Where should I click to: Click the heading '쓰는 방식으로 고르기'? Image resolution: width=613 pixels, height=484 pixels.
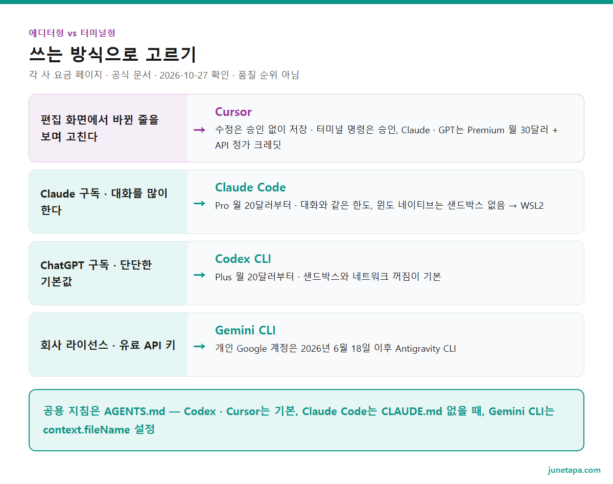coord(113,54)
